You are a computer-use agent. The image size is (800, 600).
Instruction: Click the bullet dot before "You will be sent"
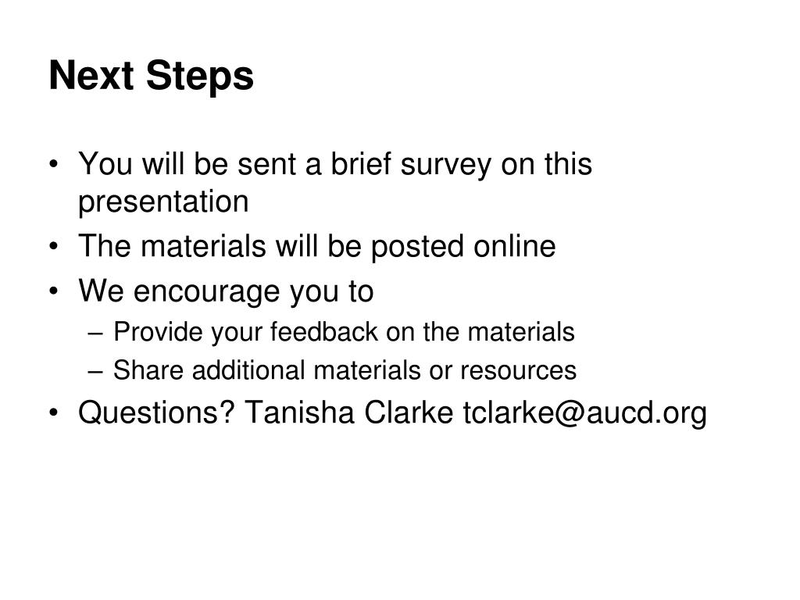click(54, 165)
